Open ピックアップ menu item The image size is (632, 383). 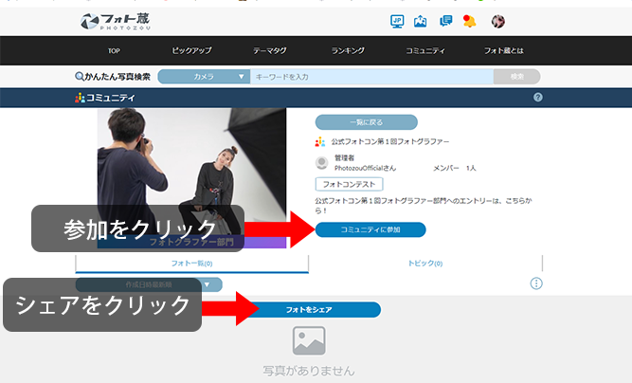click(x=191, y=51)
